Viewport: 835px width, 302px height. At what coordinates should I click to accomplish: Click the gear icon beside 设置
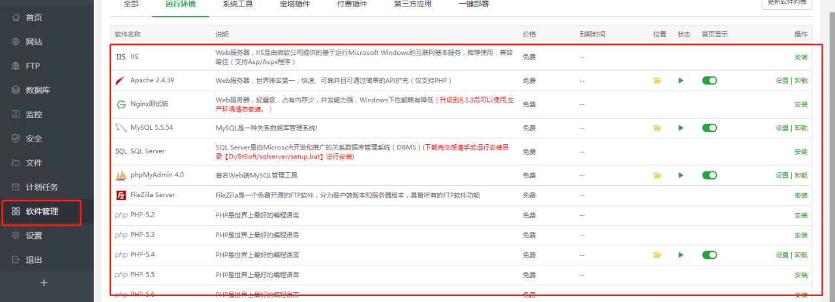click(x=16, y=235)
